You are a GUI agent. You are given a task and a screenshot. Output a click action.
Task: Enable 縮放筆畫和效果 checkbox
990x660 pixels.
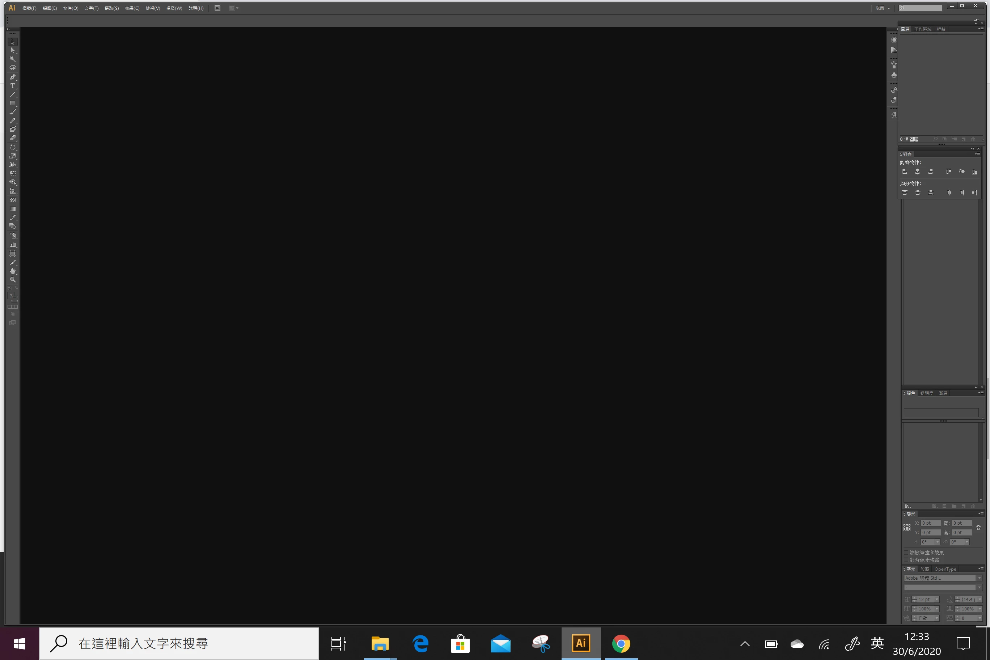[906, 553]
